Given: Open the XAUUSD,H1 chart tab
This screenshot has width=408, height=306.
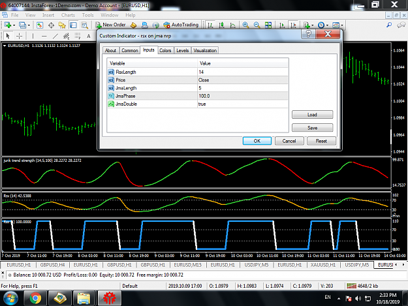Looking at the screenshot, I should (x=323, y=265).
